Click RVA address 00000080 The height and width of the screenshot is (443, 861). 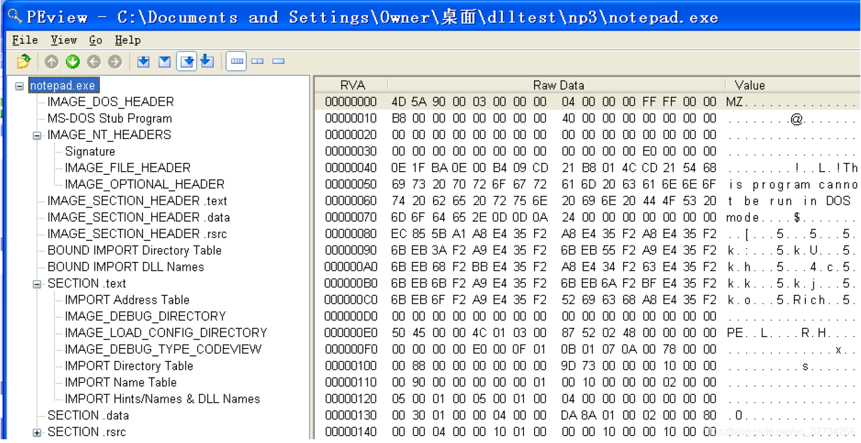click(x=351, y=234)
